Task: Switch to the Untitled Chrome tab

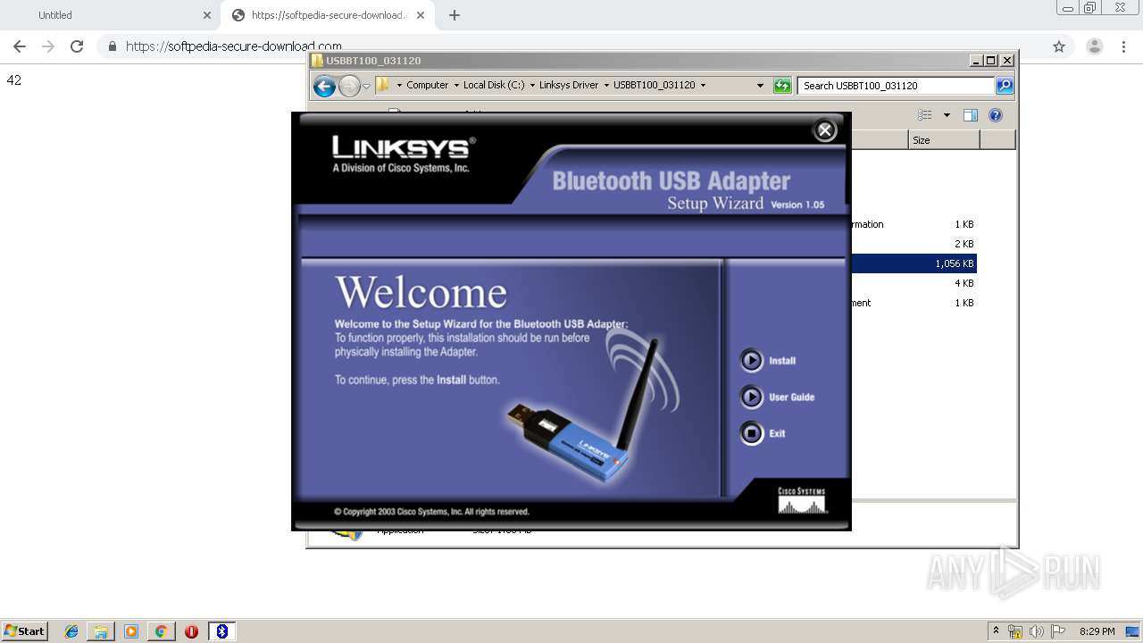Action: (x=111, y=15)
